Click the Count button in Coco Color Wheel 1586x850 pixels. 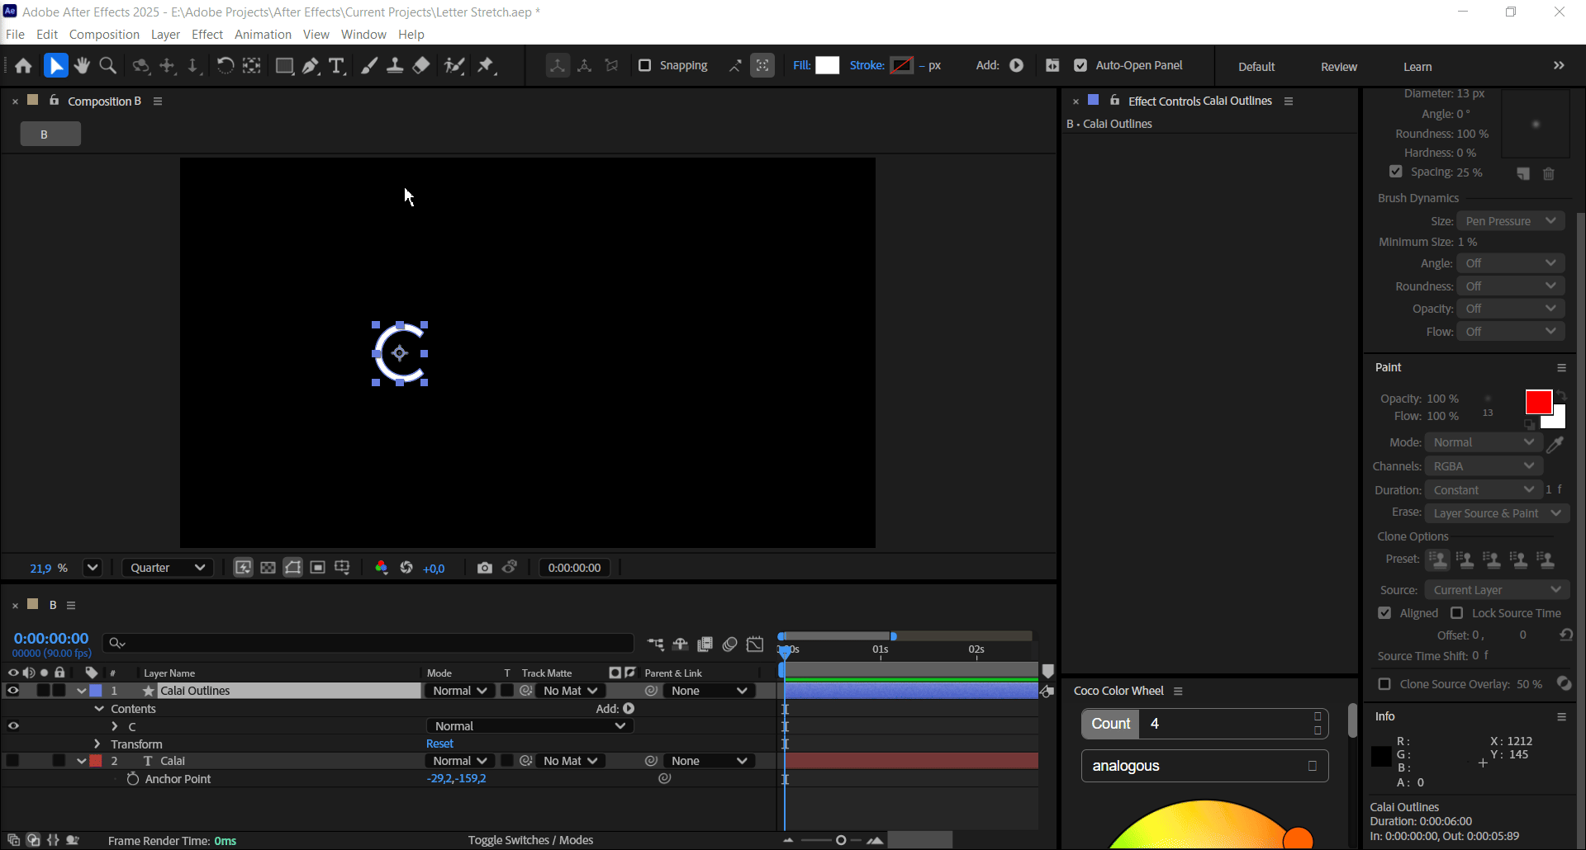point(1110,724)
